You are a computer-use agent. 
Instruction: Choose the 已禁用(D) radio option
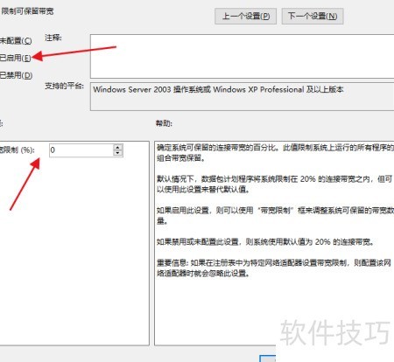(16, 75)
